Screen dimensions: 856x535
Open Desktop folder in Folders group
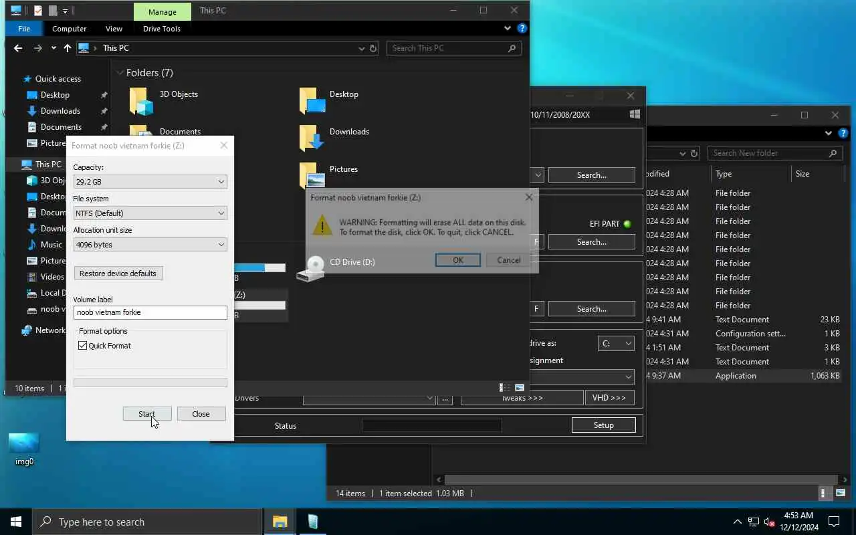coord(312,100)
